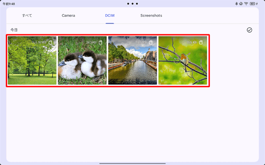Tap the bottom home gesture bar
The image size is (265, 165).
point(132,163)
